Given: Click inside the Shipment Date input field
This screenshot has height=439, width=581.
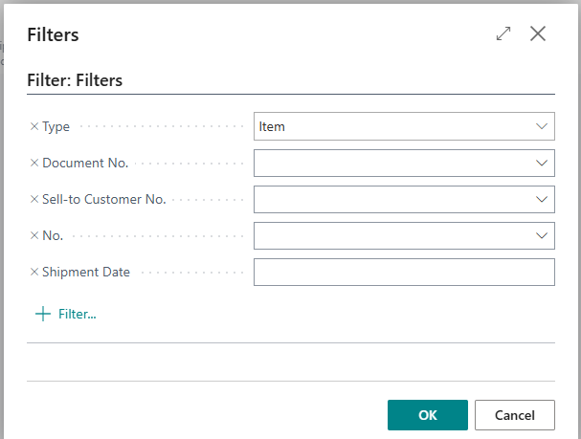Looking at the screenshot, I should 404,272.
